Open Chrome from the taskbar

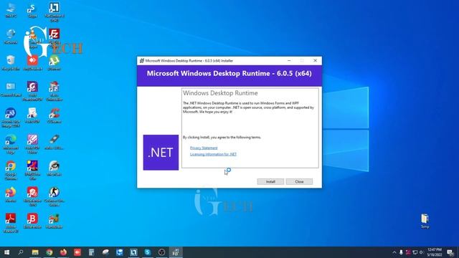tap(49, 252)
